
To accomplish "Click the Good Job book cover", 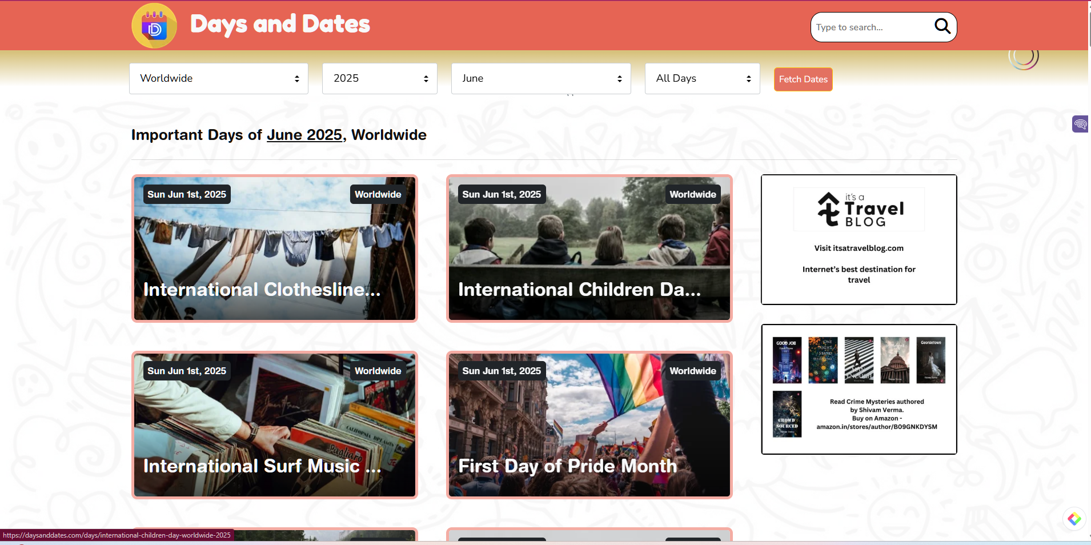I will tap(787, 360).
